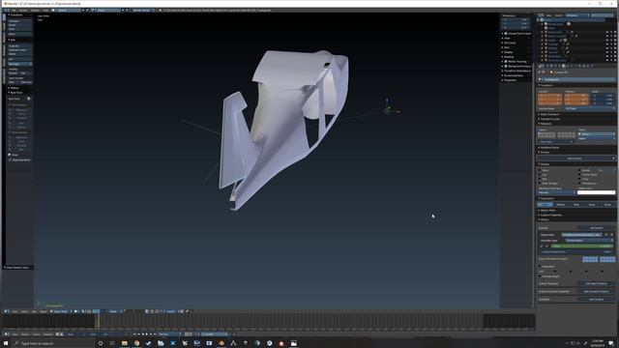Open Google Chrome from the taskbar
The image size is (619, 348).
pyautogui.click(x=136, y=343)
